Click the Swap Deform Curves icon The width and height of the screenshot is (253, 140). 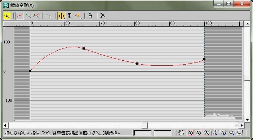(x=48, y=16)
